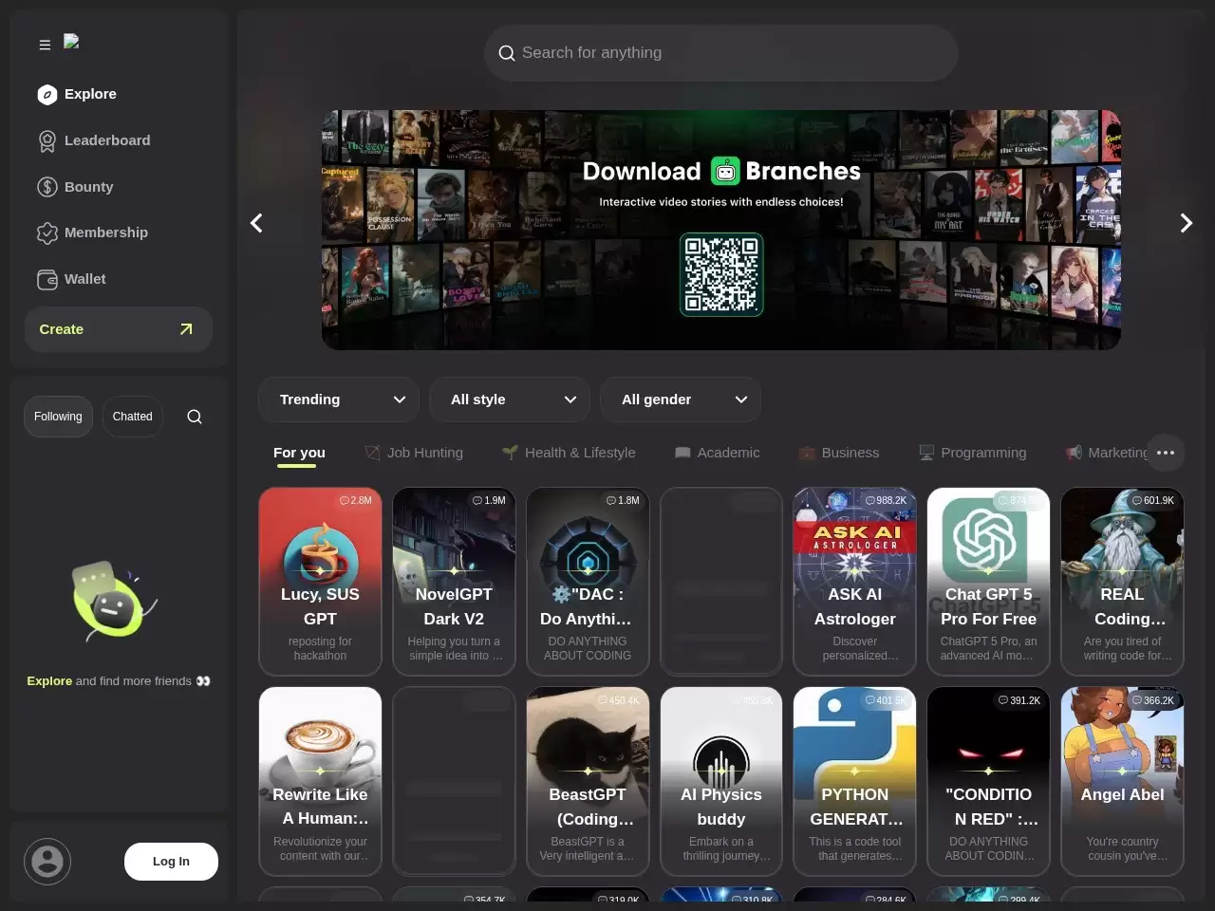The image size is (1215, 911).
Task: Open the Trending sort dropdown
Action: click(339, 400)
